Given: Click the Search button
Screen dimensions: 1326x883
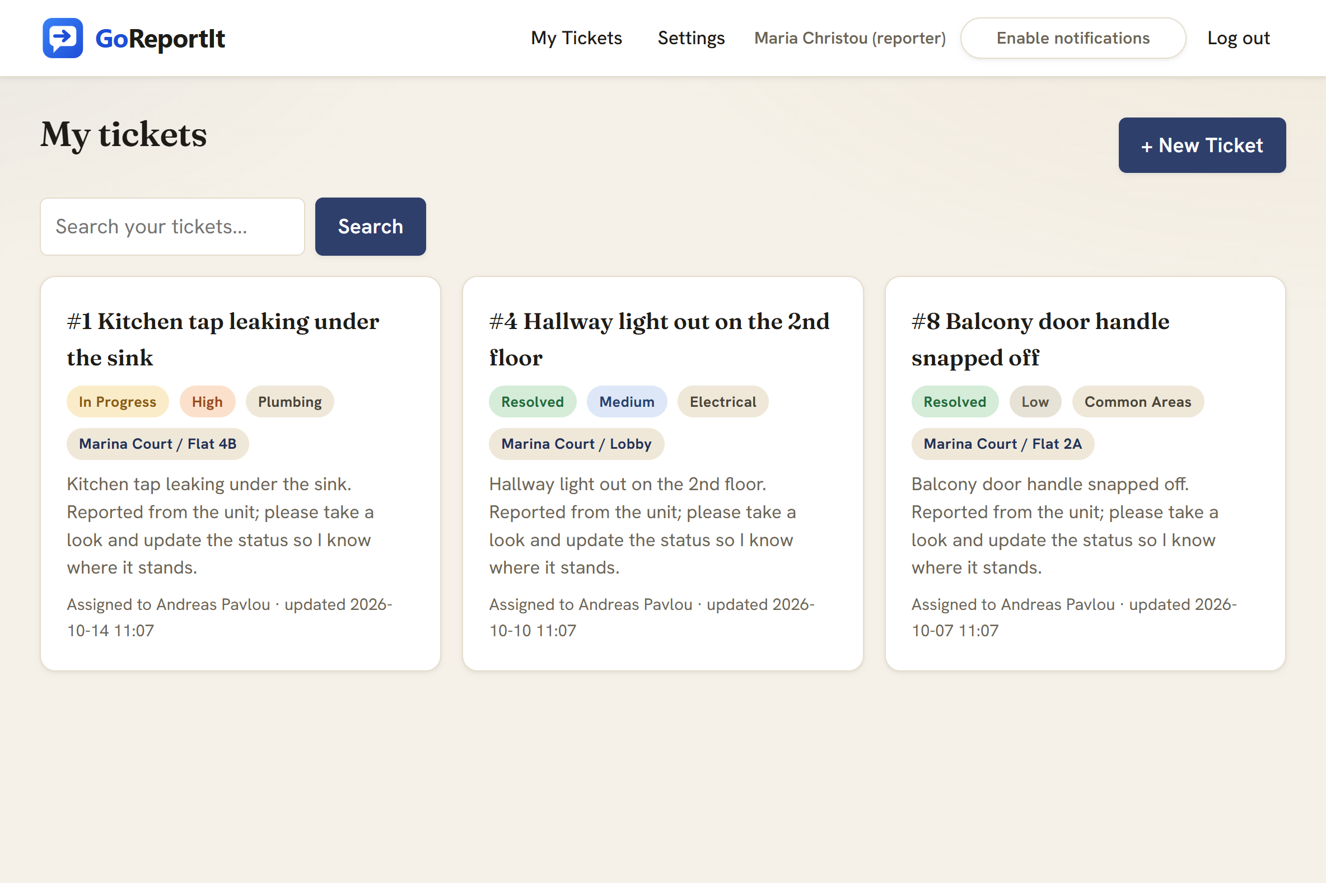Looking at the screenshot, I should 370,227.
